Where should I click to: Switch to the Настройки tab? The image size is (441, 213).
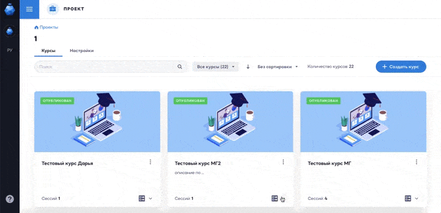[82, 51]
